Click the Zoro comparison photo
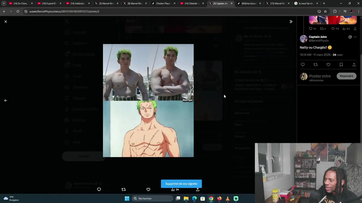This screenshot has height=203, width=362. (x=148, y=100)
